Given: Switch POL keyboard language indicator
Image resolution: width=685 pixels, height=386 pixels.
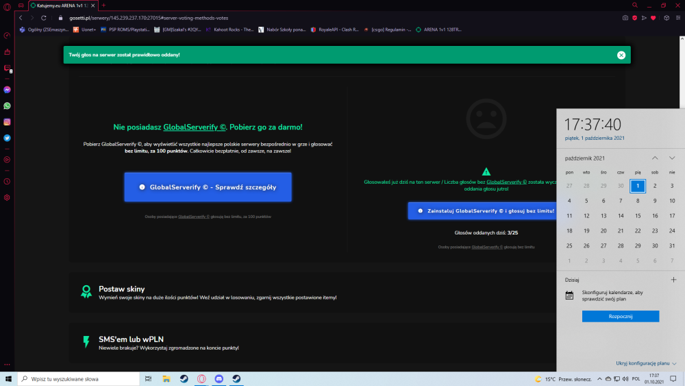Looking at the screenshot, I should pyautogui.click(x=636, y=379).
